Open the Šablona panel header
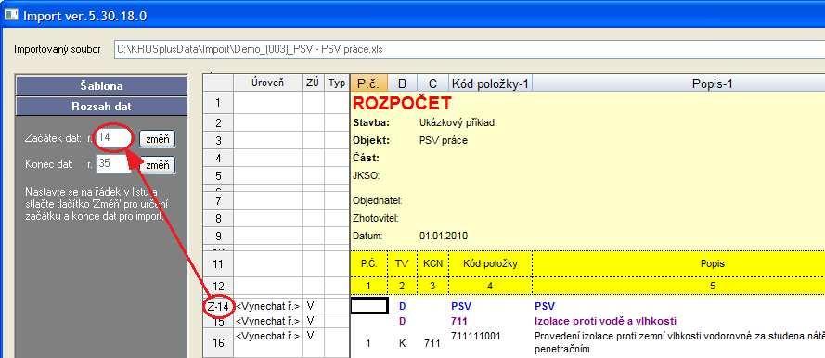Image resolution: width=825 pixels, height=358 pixels. 101,85
